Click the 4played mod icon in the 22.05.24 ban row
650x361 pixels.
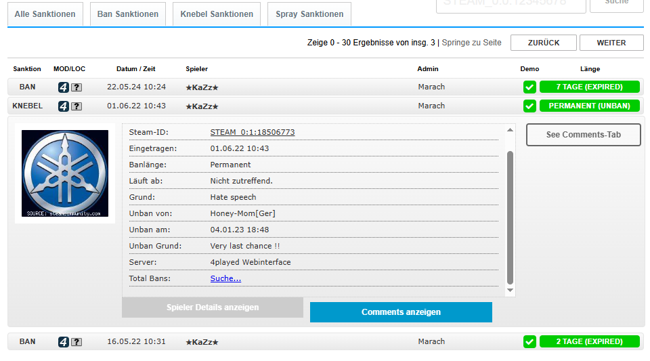pos(64,87)
